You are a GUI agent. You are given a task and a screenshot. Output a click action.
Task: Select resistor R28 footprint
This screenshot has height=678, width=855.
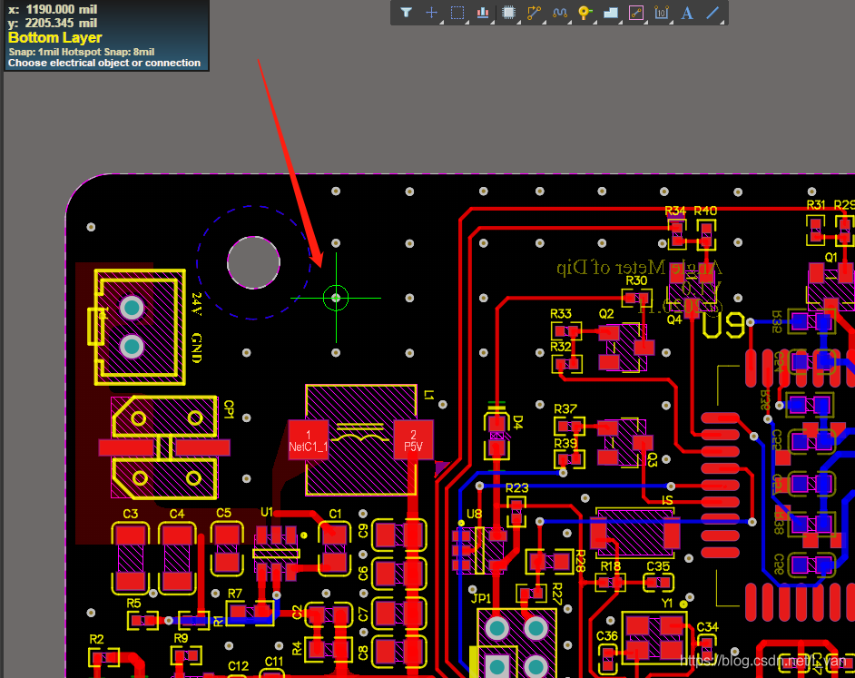coord(549,561)
